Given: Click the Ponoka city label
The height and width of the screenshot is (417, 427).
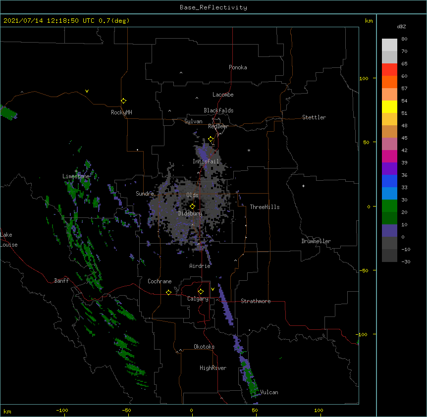Looking at the screenshot, I should point(238,67).
